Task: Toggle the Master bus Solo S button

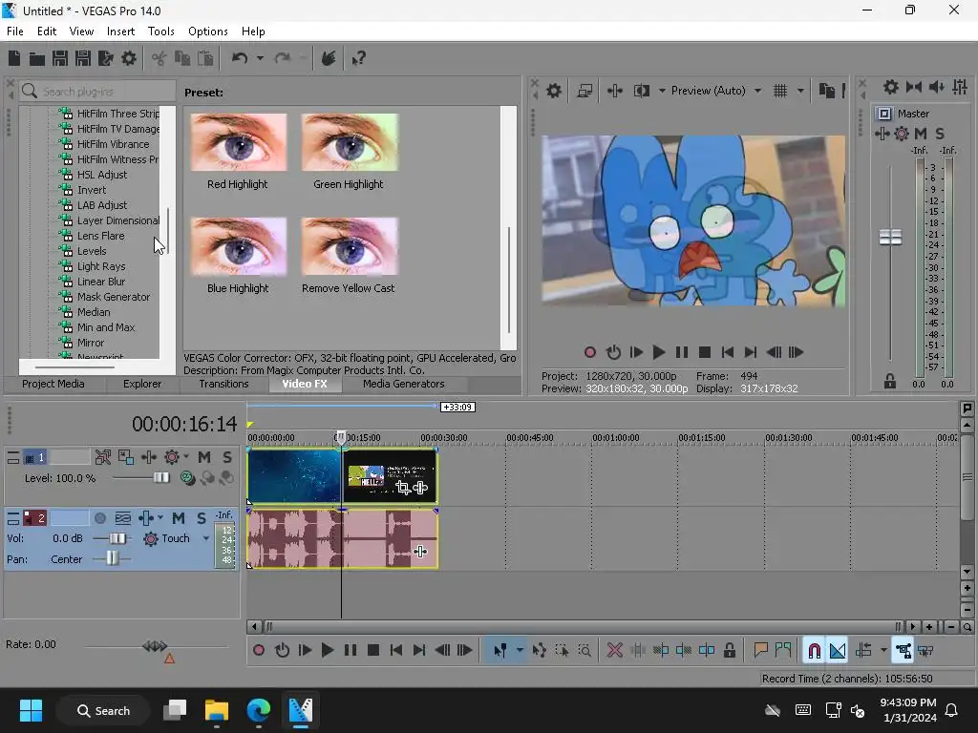Action: click(940, 134)
